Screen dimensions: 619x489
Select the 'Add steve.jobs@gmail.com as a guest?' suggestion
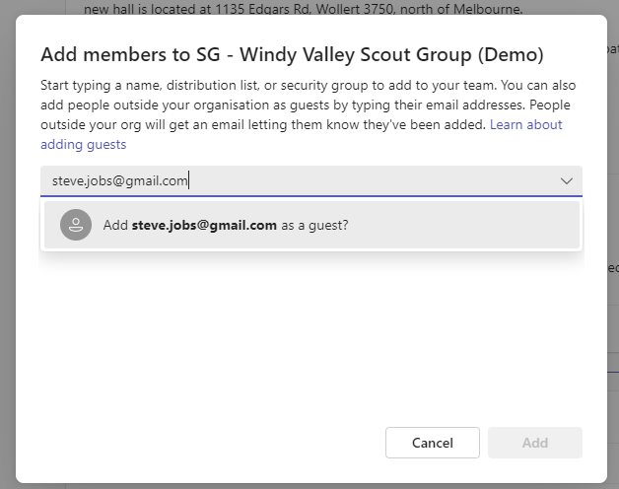tap(311, 225)
